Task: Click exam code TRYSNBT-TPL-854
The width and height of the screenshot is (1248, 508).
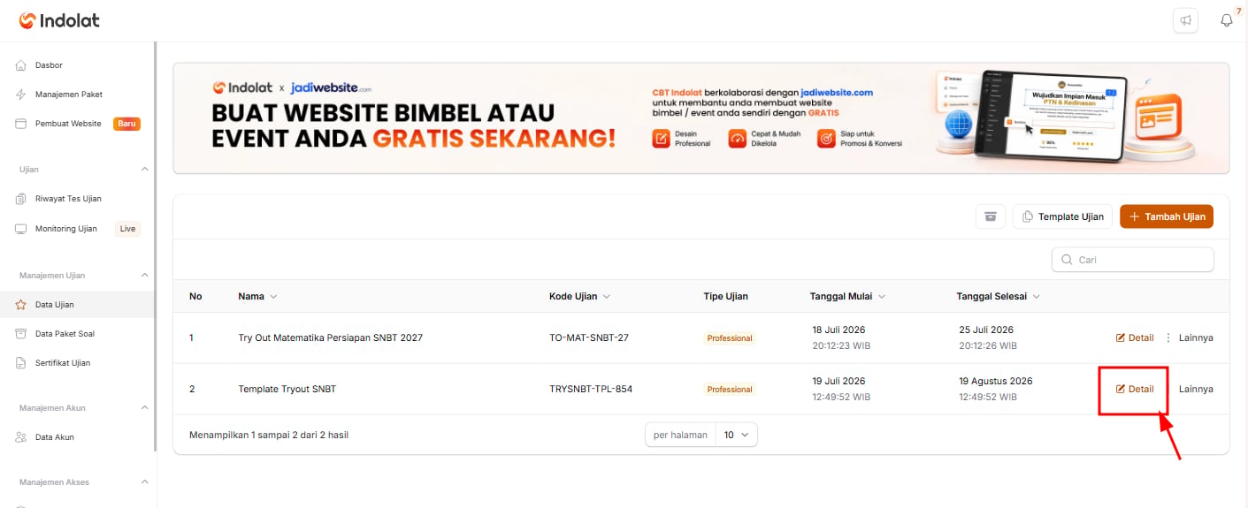Action: [591, 389]
